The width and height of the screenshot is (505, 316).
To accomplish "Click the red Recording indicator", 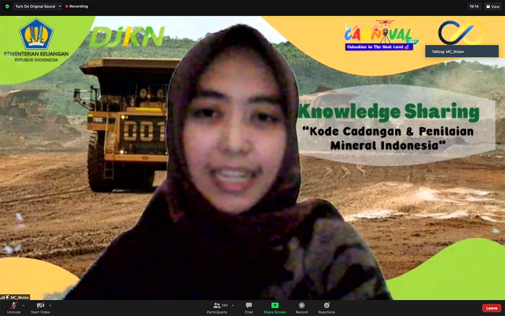I will pos(76,6).
